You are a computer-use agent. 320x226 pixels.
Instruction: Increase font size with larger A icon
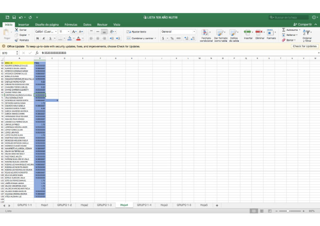74,32
